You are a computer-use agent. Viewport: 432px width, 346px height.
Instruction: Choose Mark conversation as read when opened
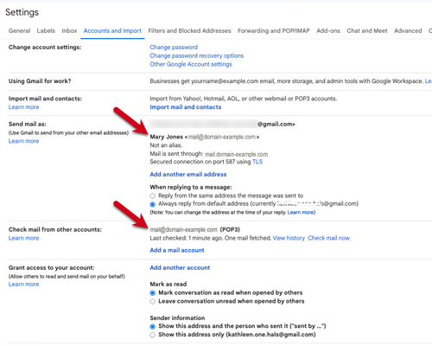[153, 293]
